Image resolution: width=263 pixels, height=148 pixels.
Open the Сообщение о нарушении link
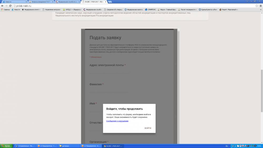117,121
